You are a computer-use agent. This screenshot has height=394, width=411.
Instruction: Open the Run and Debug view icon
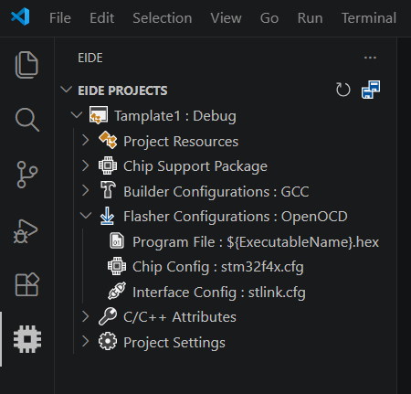click(x=26, y=231)
